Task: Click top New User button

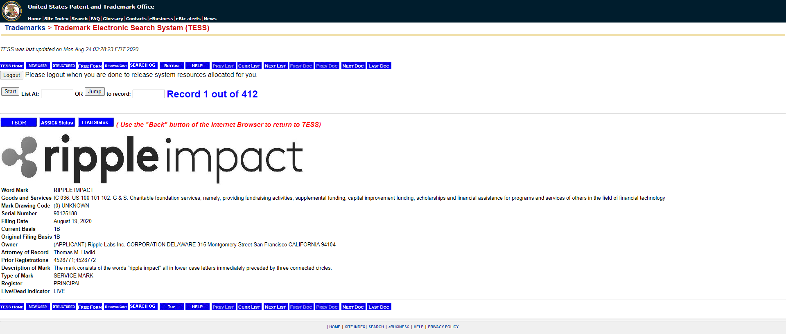Action: 38,65
